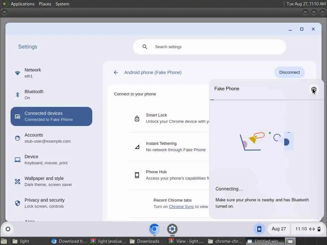Screen dimensions: 327x245
Task: Select Wallpaper and style section
Action: point(51,182)
